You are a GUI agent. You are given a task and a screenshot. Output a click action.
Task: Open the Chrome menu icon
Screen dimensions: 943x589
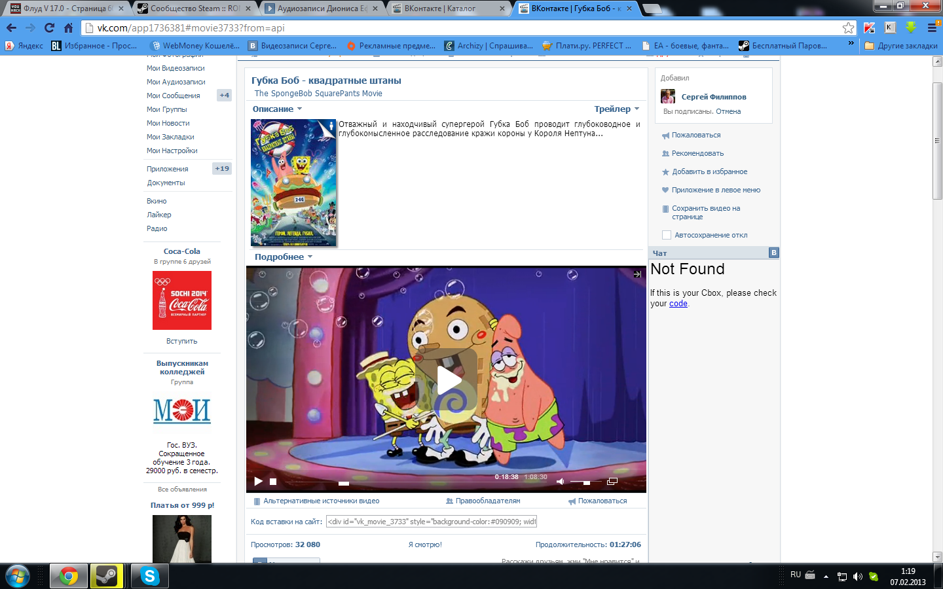coord(933,27)
